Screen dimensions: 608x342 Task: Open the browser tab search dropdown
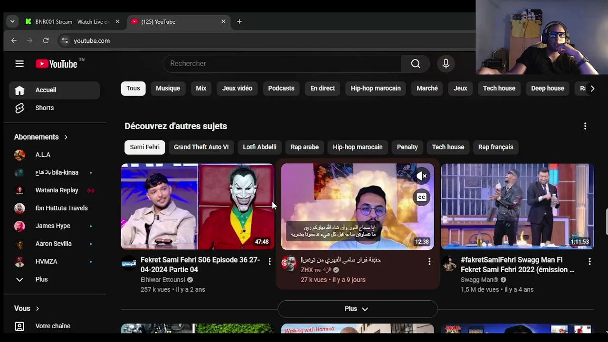coord(12,21)
